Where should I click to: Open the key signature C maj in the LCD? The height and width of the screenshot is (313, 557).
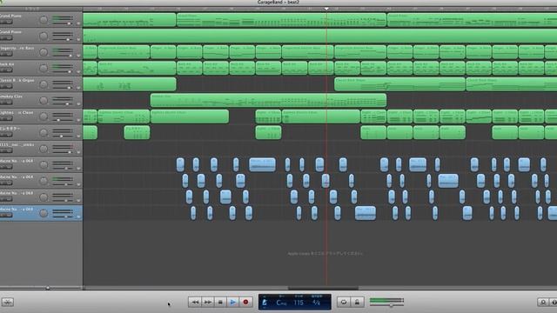tap(281, 303)
